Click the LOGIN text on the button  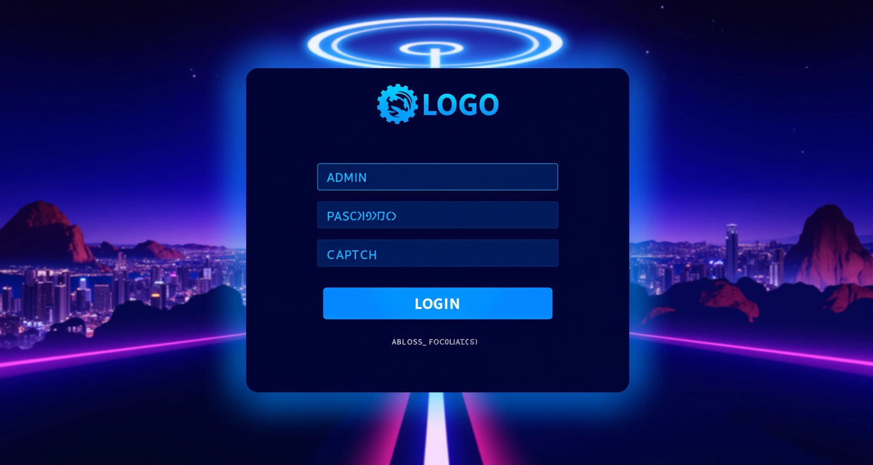437,304
